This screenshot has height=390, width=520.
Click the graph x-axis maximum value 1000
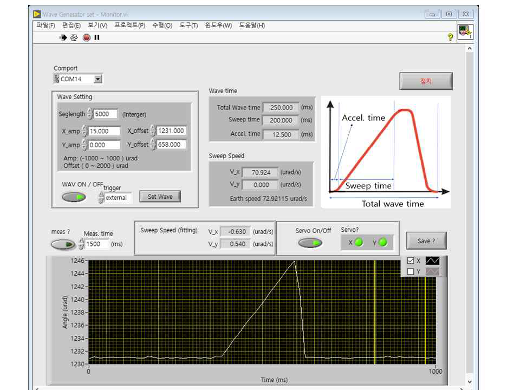click(x=435, y=372)
